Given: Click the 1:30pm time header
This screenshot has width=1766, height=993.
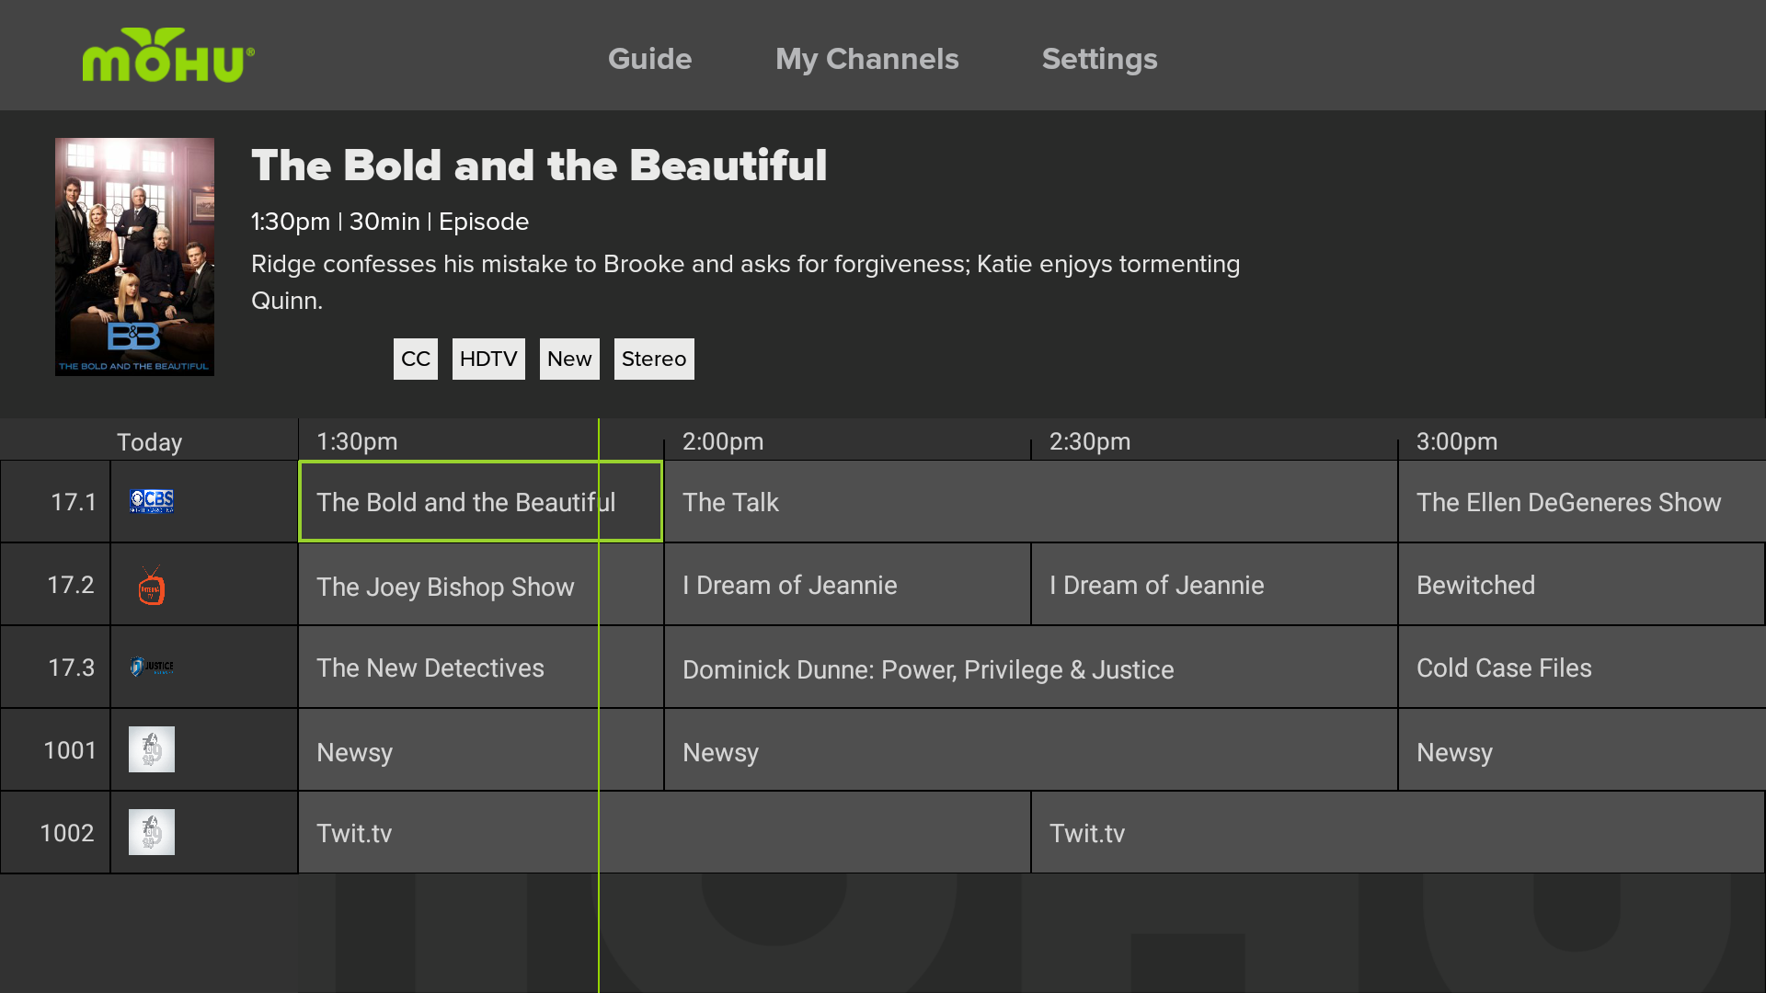Looking at the screenshot, I should (x=357, y=441).
